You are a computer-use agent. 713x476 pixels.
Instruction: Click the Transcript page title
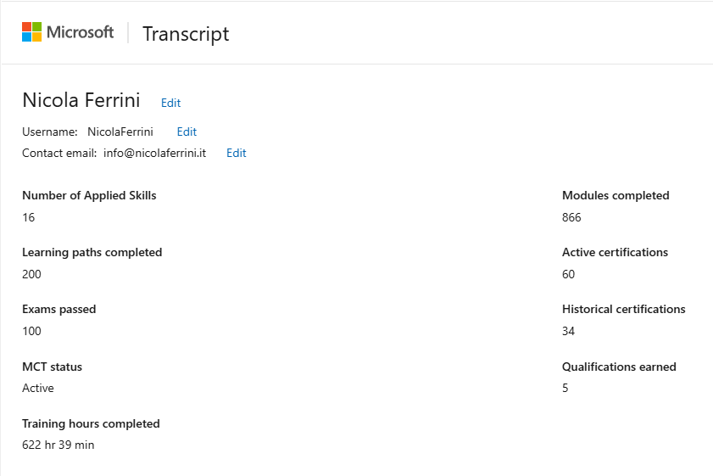click(x=186, y=34)
